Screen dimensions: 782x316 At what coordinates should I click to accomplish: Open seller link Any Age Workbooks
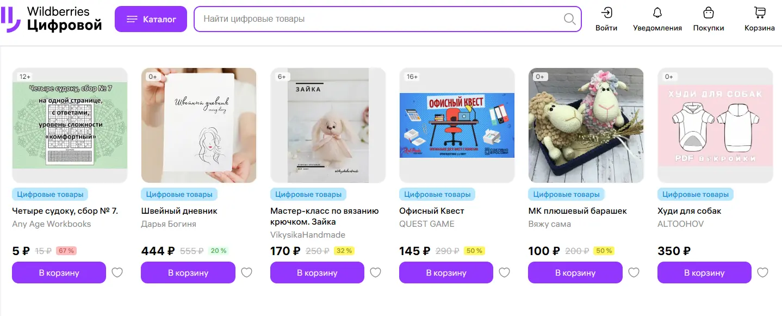[x=52, y=224]
